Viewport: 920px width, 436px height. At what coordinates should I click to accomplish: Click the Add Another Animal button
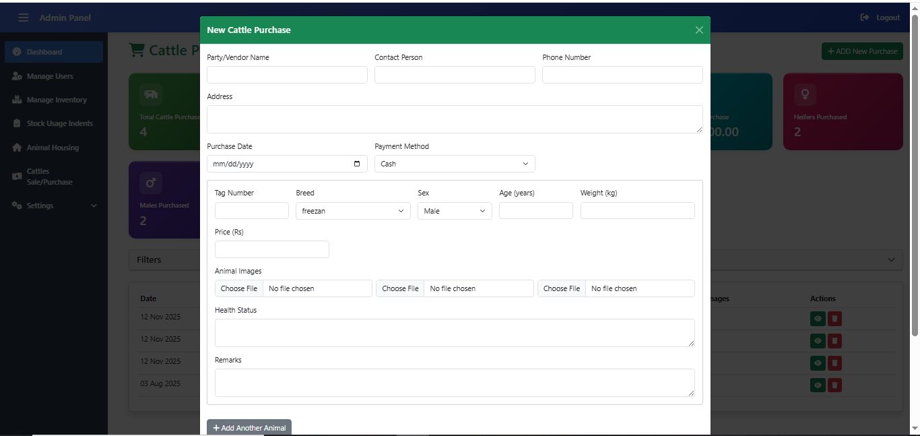249,428
